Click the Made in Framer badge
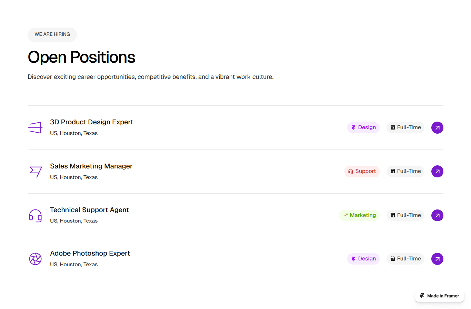 click(440, 296)
